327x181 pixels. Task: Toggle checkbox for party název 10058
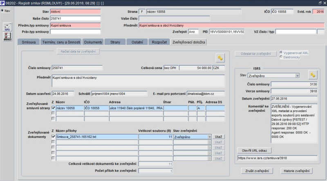tap(53, 108)
